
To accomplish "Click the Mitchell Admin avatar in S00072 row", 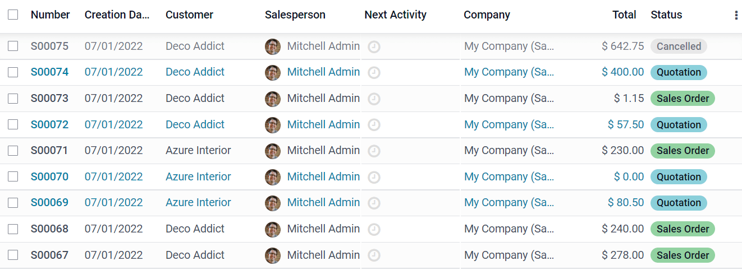I will [273, 124].
